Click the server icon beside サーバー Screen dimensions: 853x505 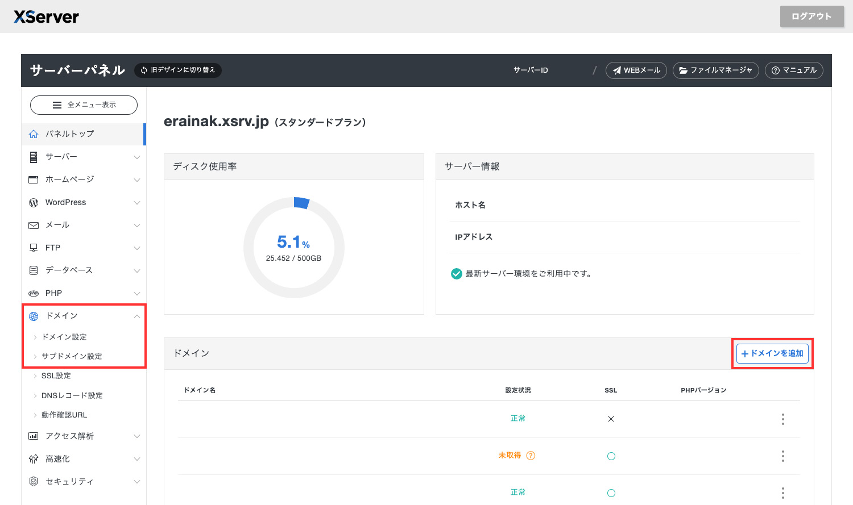(x=34, y=157)
